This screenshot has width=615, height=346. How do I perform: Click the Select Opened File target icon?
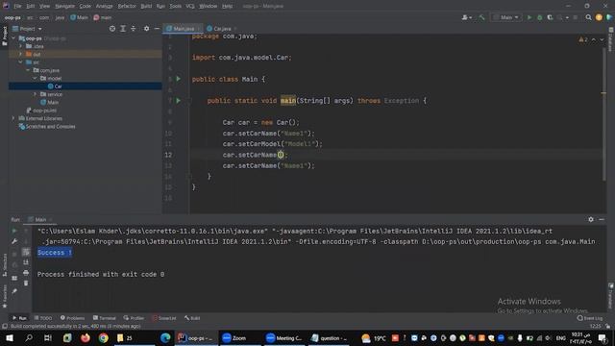pos(112,29)
